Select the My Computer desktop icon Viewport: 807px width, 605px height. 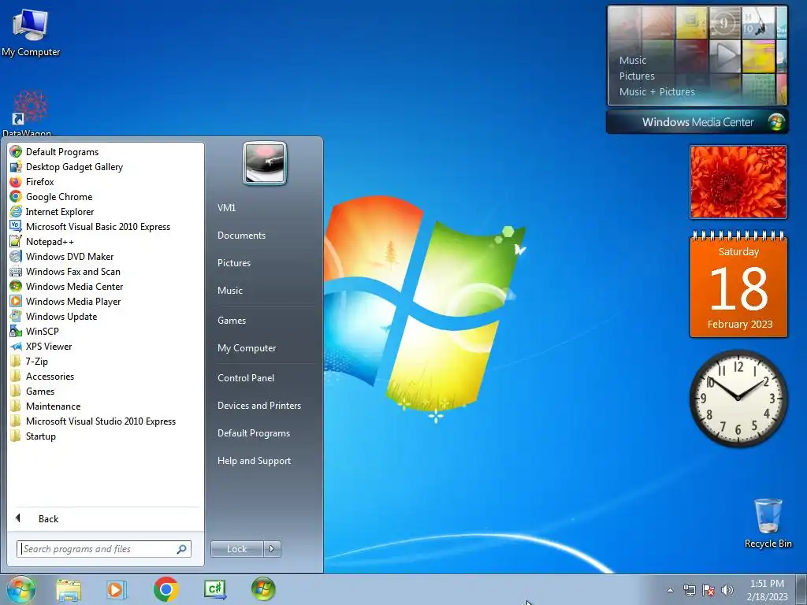(31, 32)
